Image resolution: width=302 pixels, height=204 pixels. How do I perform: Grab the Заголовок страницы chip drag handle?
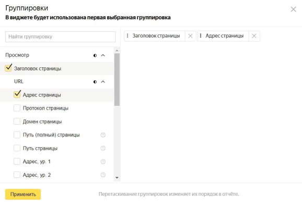[x=127, y=36]
